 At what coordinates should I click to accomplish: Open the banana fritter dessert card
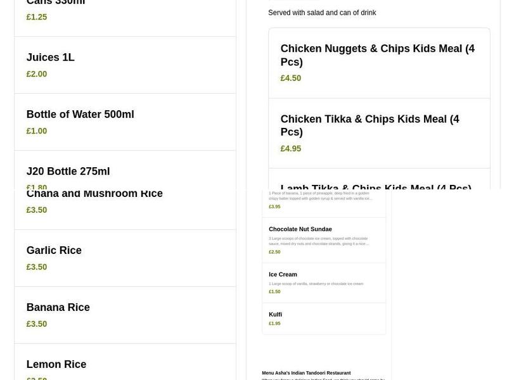pos(323,199)
